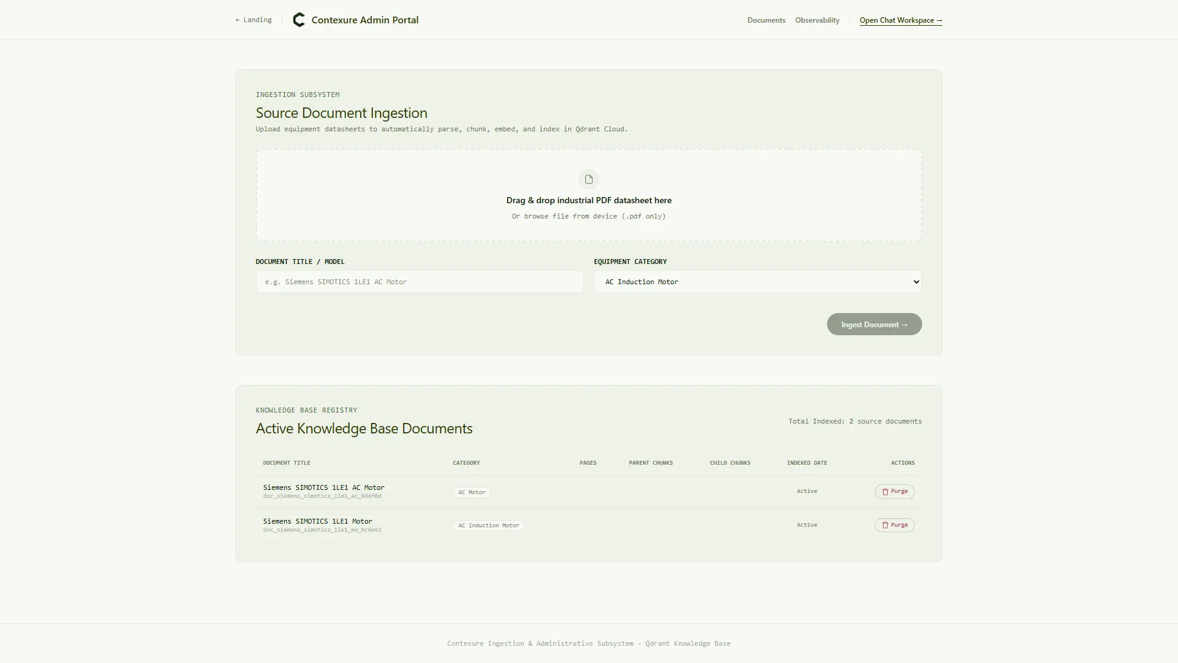This screenshot has height=663, width=1178.
Task: Click the Indexed Date column header
Action: [x=807, y=463]
